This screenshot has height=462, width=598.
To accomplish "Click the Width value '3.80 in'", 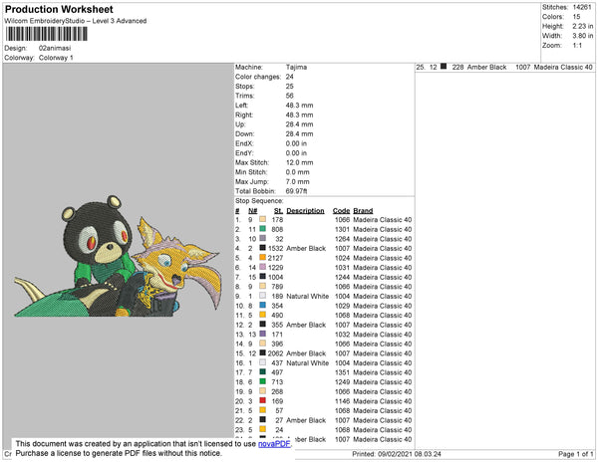I will [x=583, y=36].
